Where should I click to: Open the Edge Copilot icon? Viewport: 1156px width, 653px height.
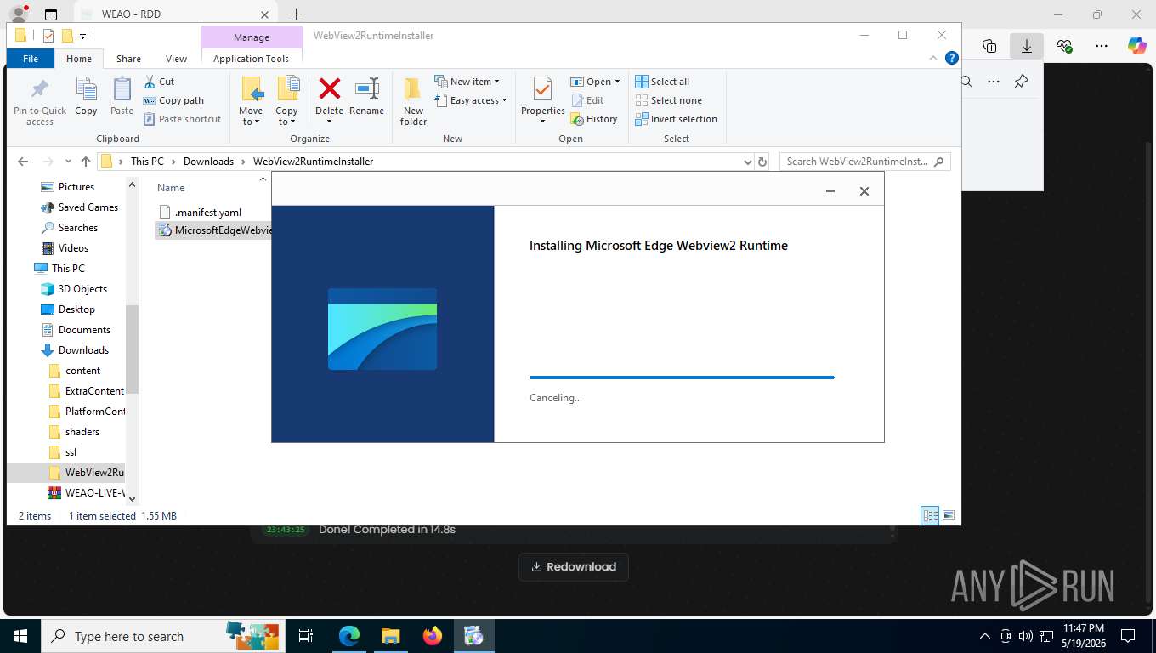(x=1136, y=46)
